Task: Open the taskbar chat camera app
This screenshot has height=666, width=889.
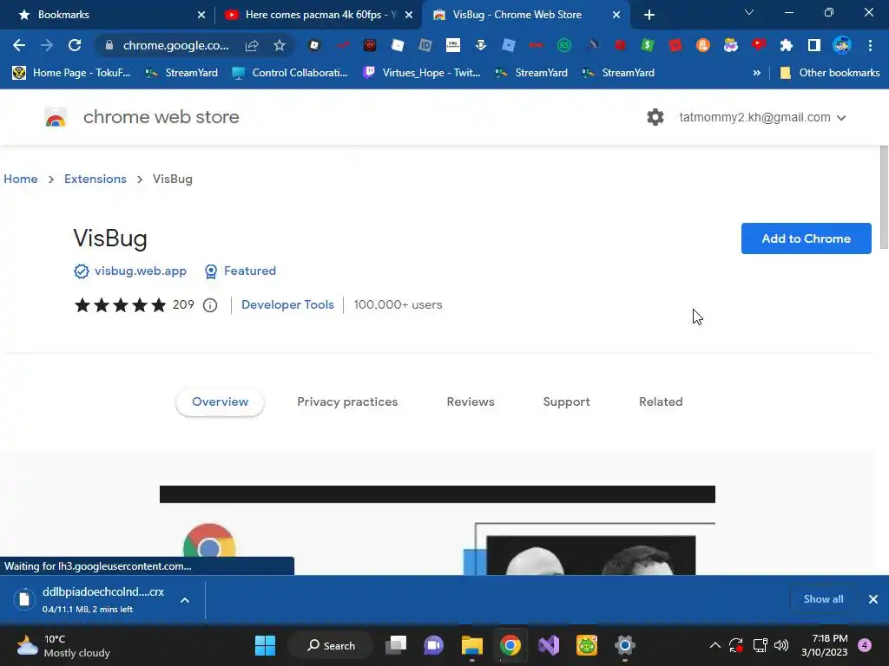Action: click(434, 645)
